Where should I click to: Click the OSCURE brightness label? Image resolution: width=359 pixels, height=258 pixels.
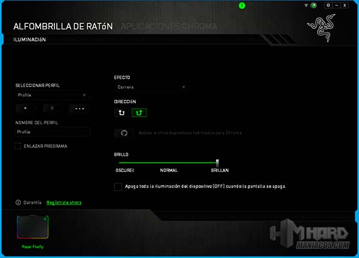tap(124, 170)
